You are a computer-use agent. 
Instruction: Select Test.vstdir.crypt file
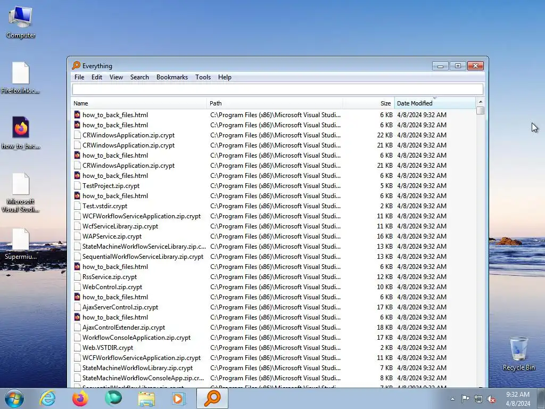point(273,206)
